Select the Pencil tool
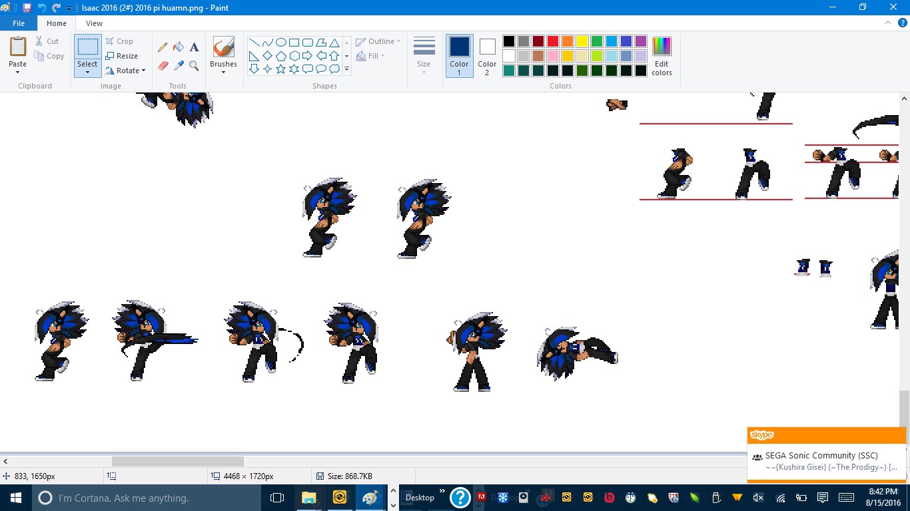This screenshot has height=511, width=910. pyautogui.click(x=163, y=47)
